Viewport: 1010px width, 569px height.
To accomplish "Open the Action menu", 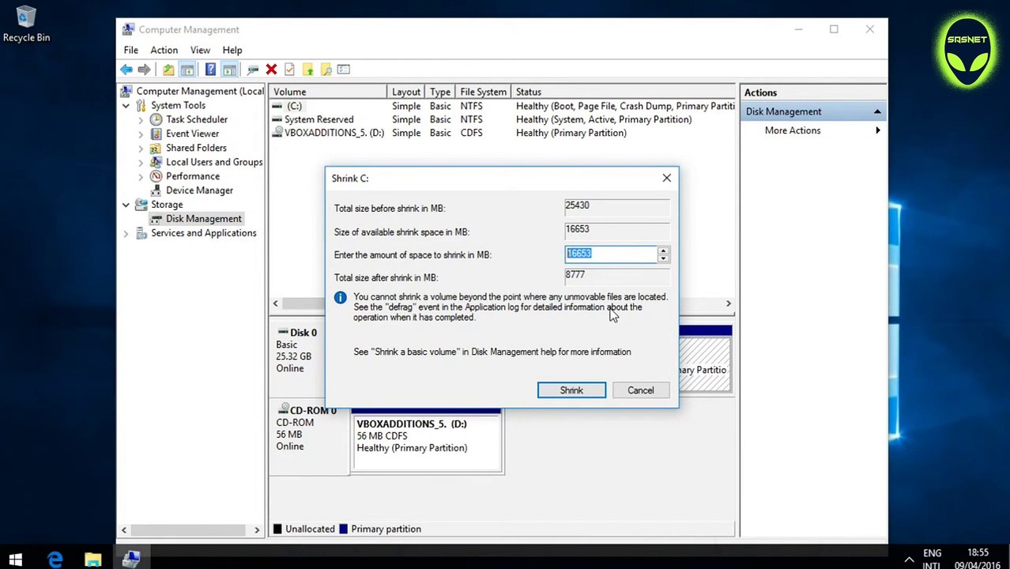I will point(164,50).
